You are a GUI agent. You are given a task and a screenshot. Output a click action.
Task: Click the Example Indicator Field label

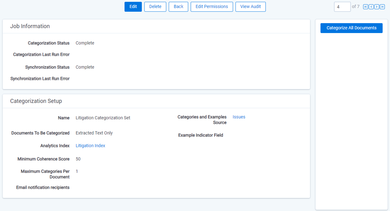[200, 135]
